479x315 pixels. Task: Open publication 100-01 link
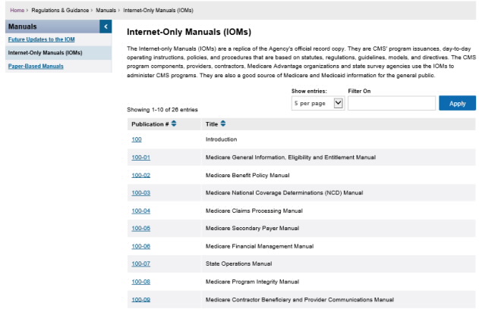click(140, 157)
